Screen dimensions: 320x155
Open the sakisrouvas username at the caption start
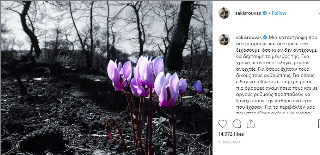(x=249, y=37)
